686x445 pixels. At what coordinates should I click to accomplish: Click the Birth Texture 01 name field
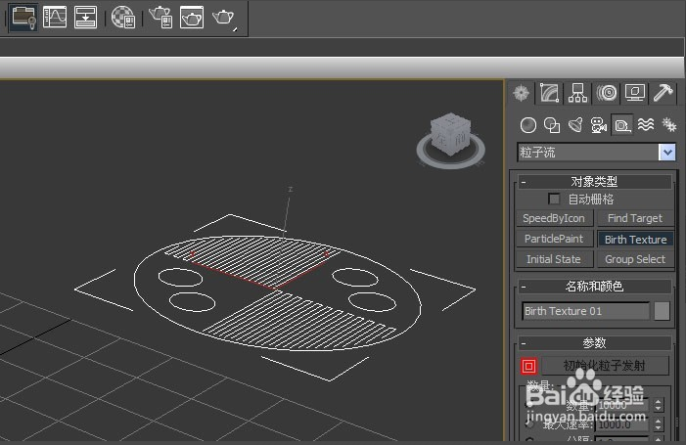point(586,311)
